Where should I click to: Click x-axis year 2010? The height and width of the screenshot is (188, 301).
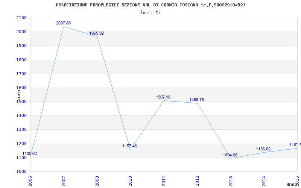pyautogui.click(x=130, y=181)
